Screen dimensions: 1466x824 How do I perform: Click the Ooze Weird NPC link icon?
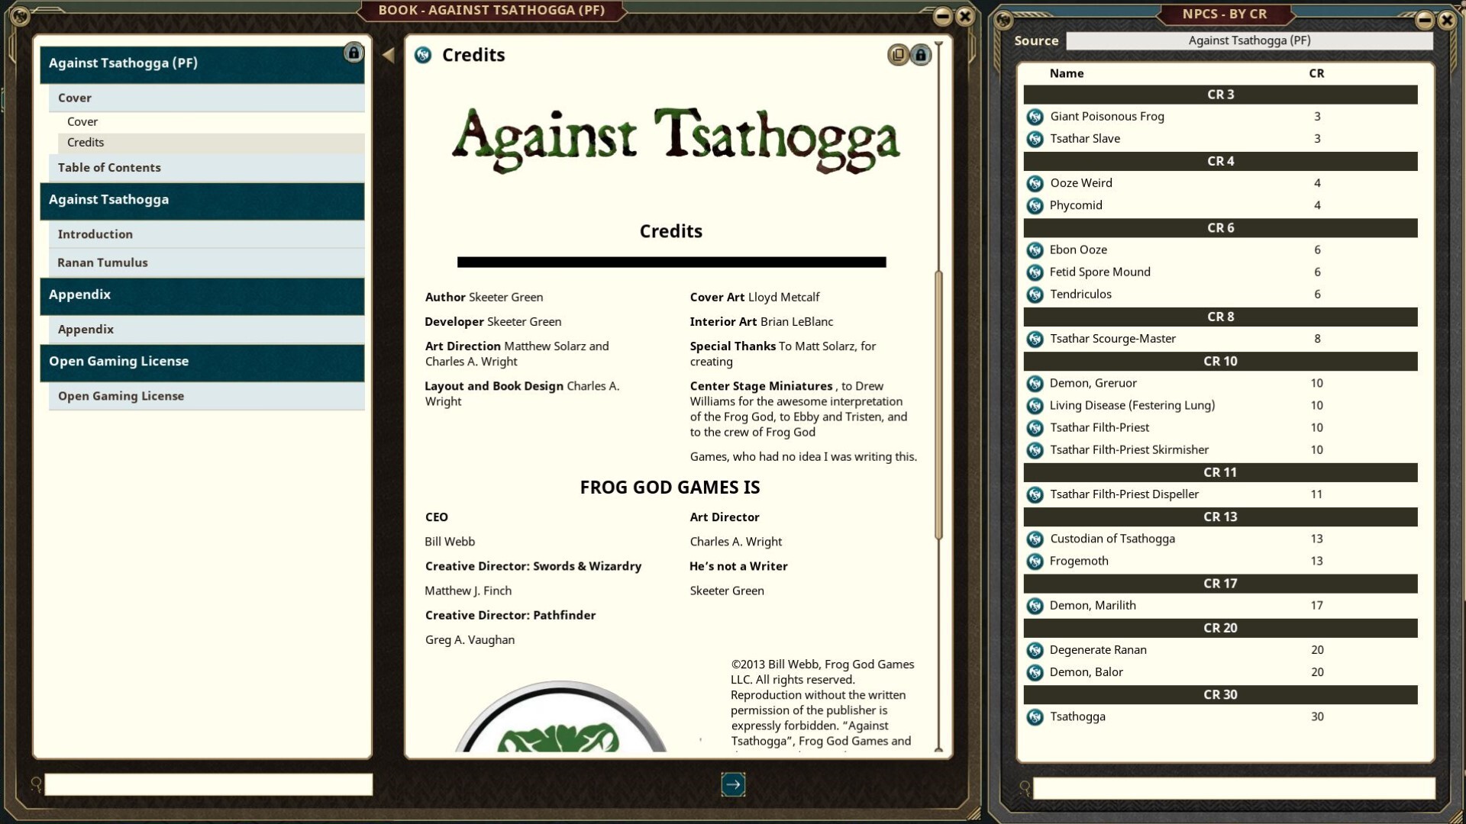tap(1035, 184)
